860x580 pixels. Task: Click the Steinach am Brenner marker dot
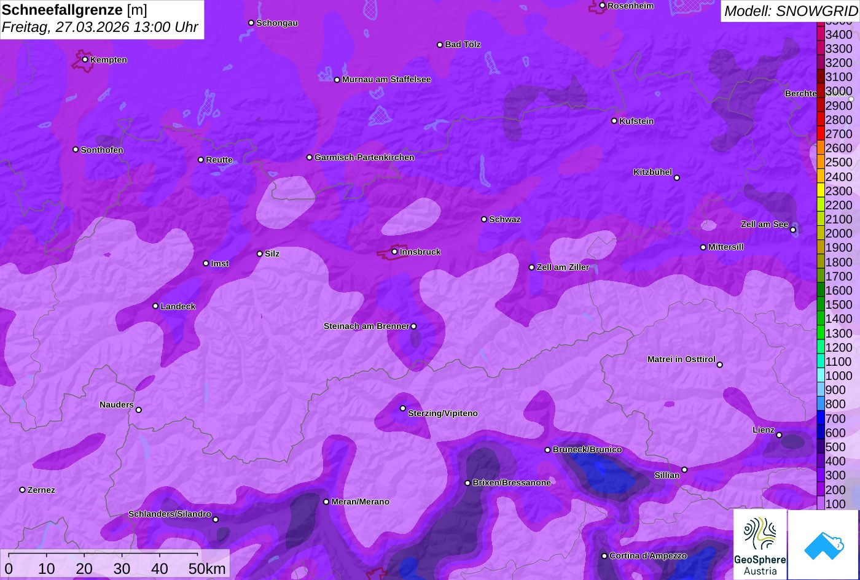413,327
